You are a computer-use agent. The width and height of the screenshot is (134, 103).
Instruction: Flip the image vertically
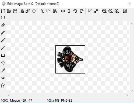click(x=69, y=11)
